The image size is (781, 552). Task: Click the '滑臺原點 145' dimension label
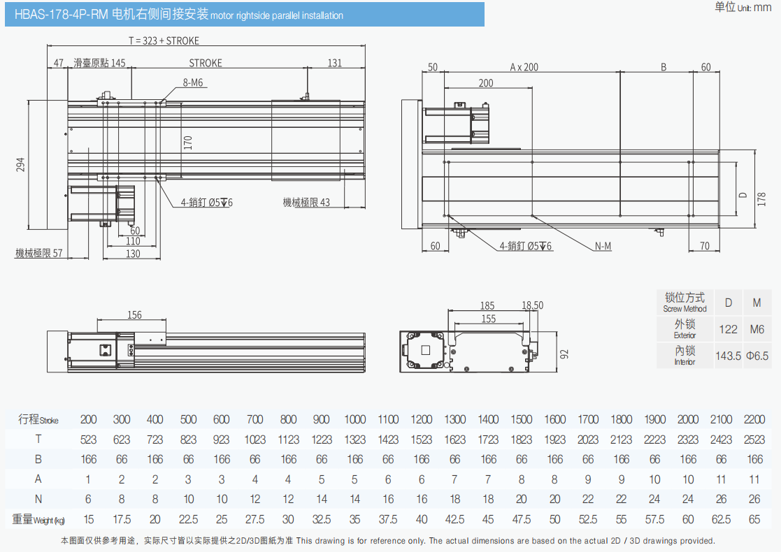coord(99,63)
